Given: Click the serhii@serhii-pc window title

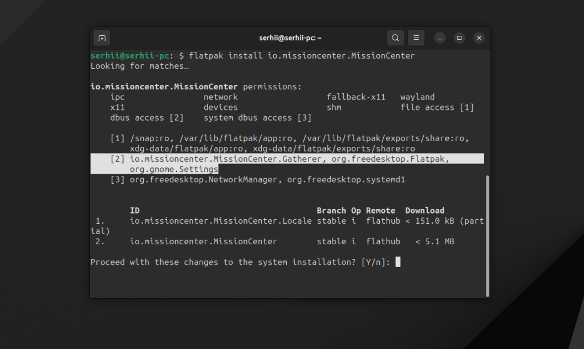Looking at the screenshot, I should click(290, 38).
